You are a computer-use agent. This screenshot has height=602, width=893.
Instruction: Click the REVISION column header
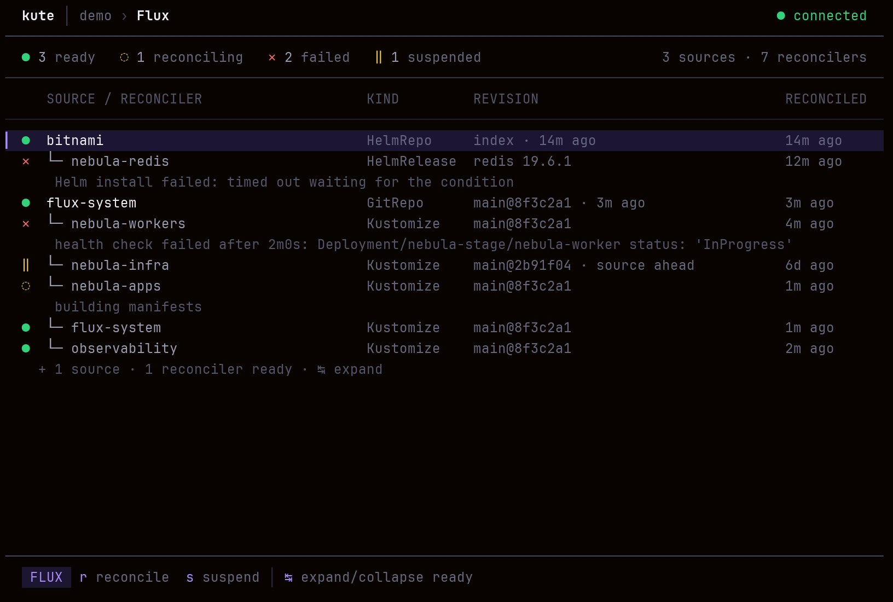[x=506, y=99]
